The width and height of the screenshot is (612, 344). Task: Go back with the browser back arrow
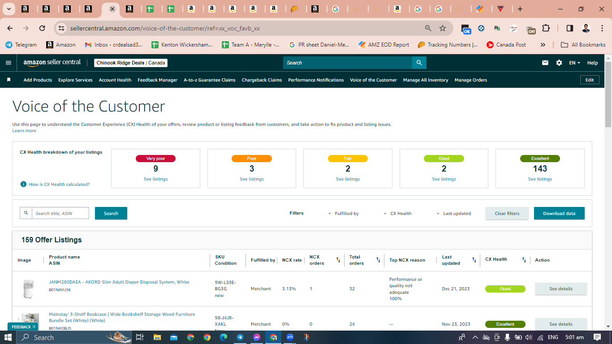[x=10, y=28]
